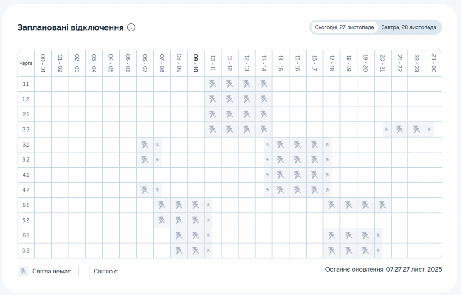Screen dimensions: 461x295
Task: Click the Світла немає legend icon
Action: click(23, 271)
